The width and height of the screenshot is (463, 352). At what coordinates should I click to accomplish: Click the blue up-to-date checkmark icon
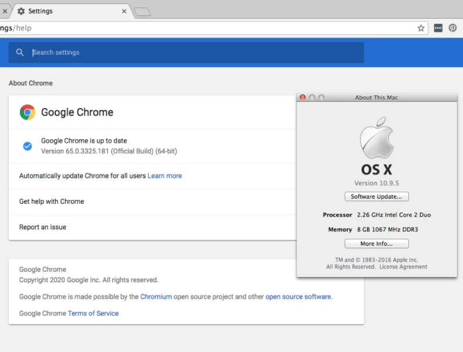[x=27, y=146]
